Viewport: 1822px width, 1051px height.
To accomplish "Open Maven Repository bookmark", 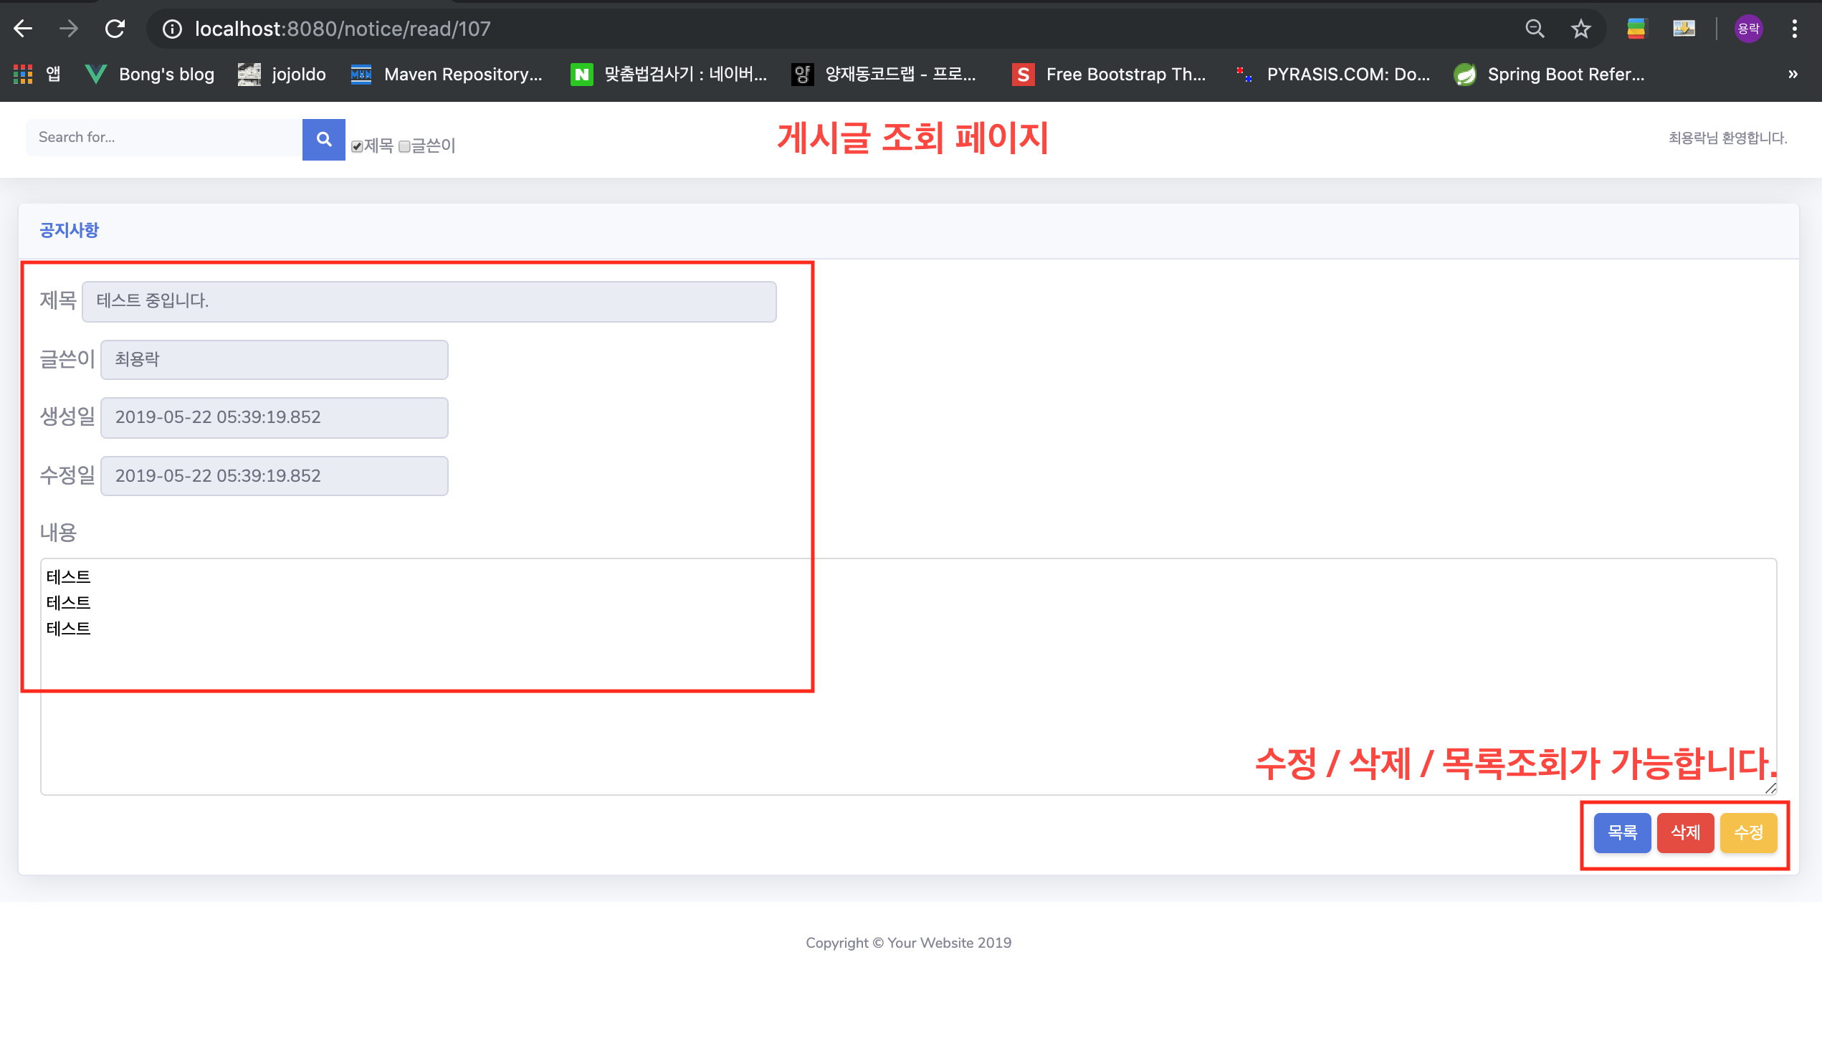I will (x=446, y=75).
